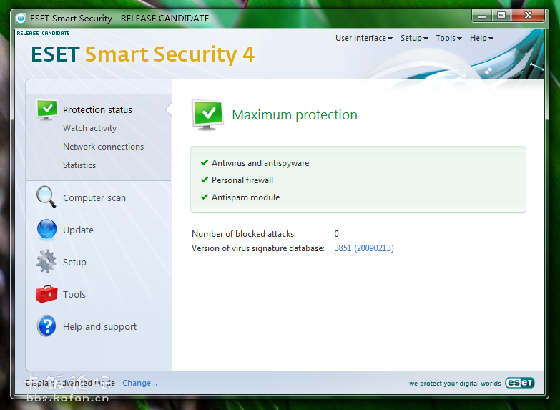Open the Help menu at top
This screenshot has width=560, height=410.
point(481,39)
